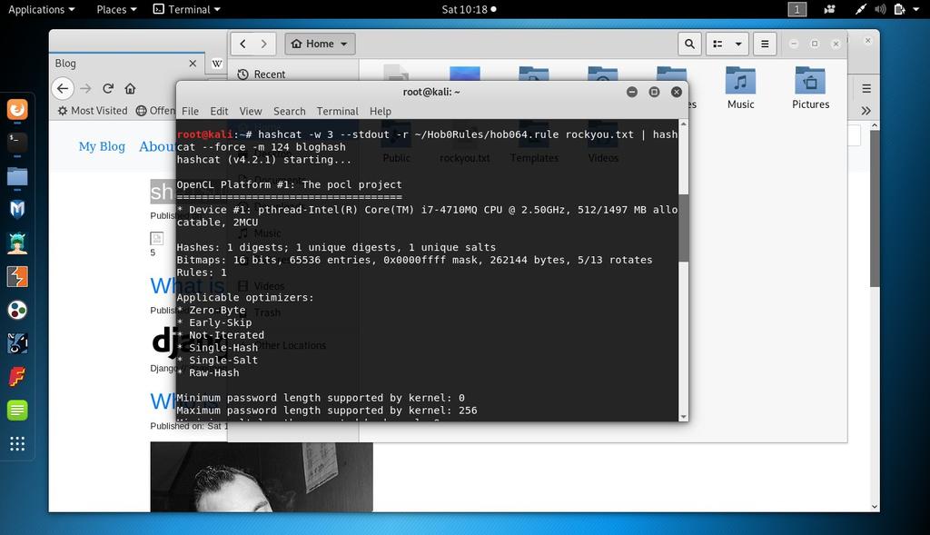The height and width of the screenshot is (535, 930).
Task: Go back in the Files window
Action: tap(242, 44)
